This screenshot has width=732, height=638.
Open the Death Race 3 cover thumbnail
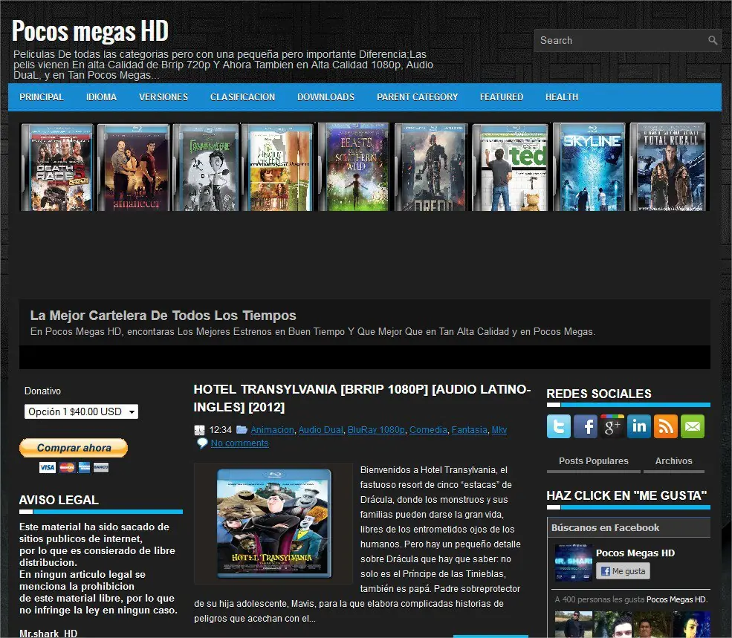[58, 168]
